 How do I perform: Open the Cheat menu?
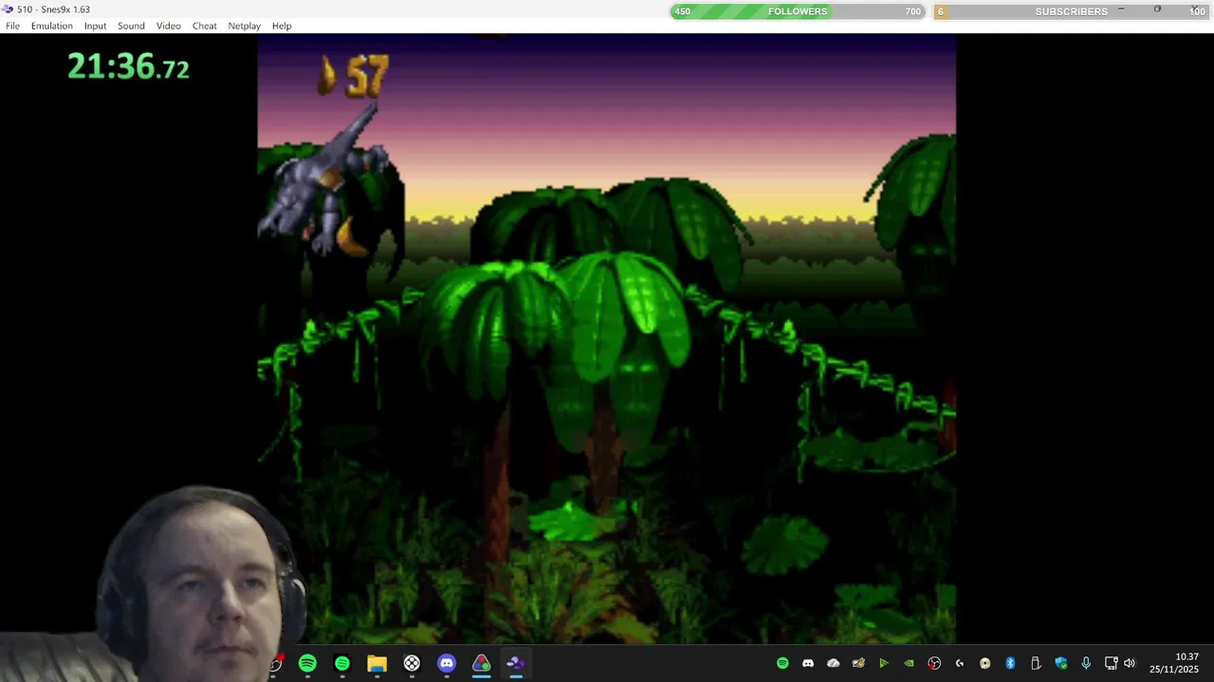pyautogui.click(x=204, y=26)
